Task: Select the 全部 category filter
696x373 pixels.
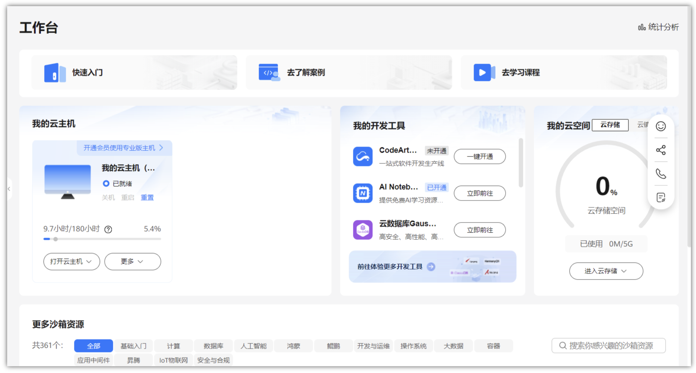Action: [x=93, y=346]
